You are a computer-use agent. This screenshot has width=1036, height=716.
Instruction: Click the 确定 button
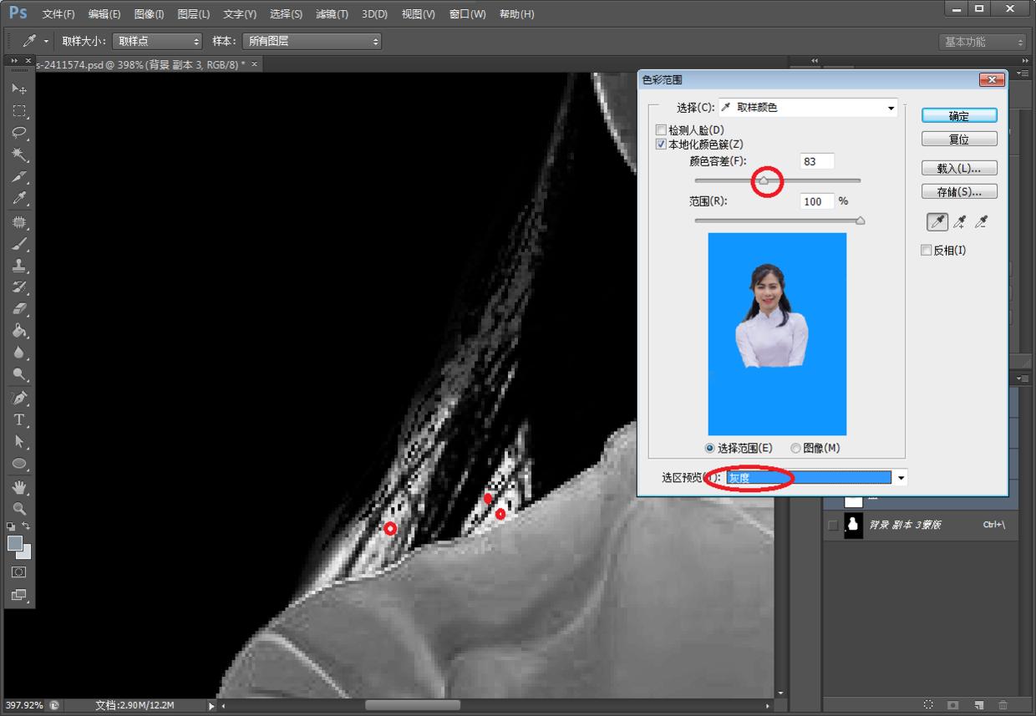[x=959, y=115]
